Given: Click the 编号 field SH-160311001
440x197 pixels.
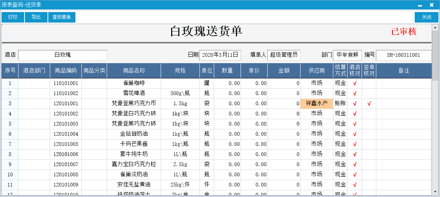Looking at the screenshot, I should (403, 55).
